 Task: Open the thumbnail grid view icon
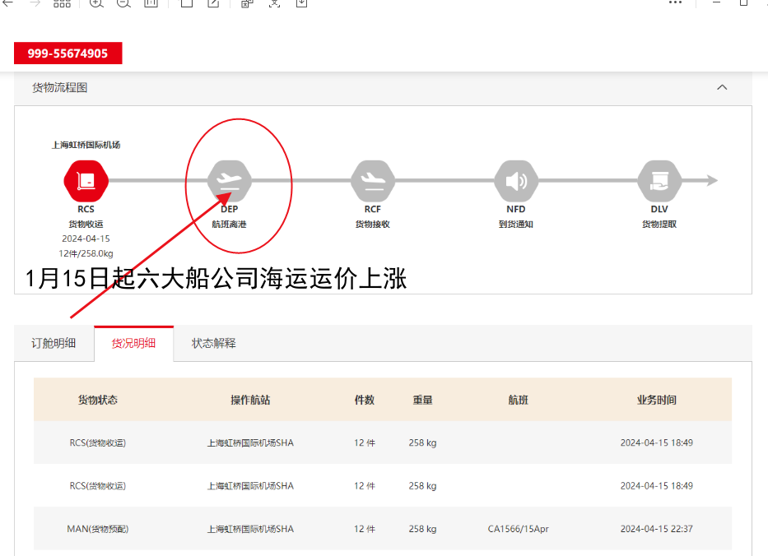62,3
